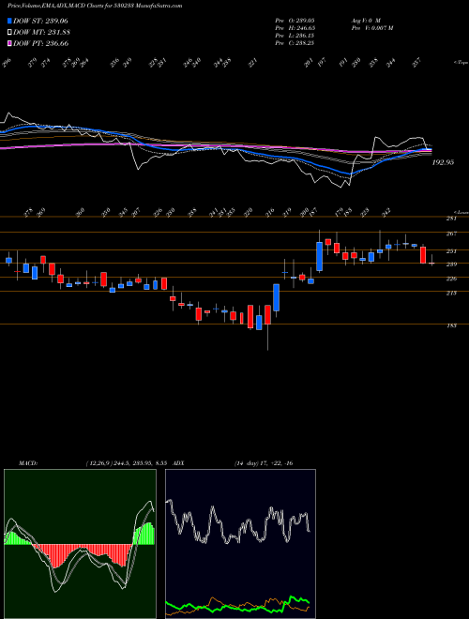Image resolution: width=469 pixels, height=619 pixels.
Task: Open the ADX indicator chart panel
Action: point(240,544)
